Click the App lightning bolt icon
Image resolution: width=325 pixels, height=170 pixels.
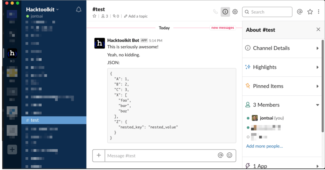pyautogui.click(x=248, y=166)
